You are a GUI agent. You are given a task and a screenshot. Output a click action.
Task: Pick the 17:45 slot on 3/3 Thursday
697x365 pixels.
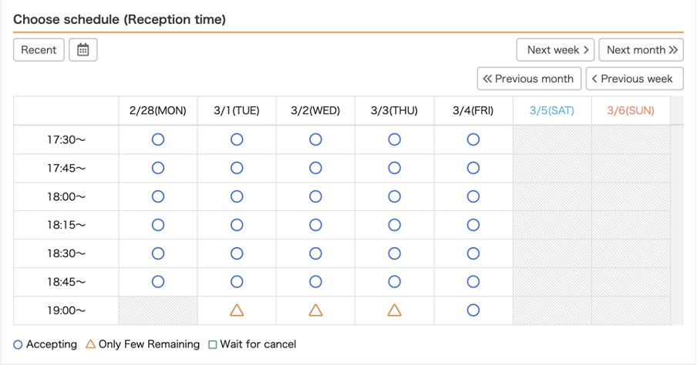tap(394, 168)
